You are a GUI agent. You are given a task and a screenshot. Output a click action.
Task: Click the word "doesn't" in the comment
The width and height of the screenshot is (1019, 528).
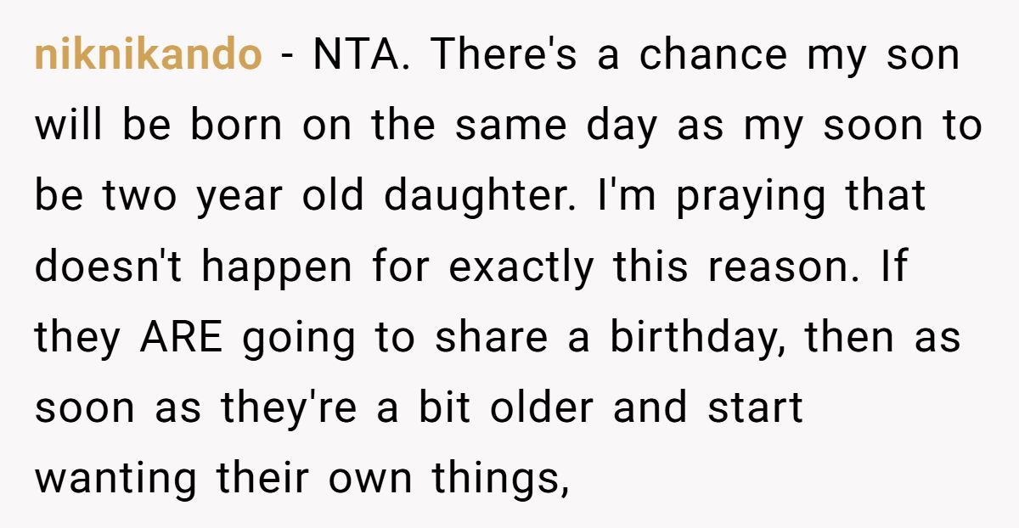[x=110, y=268]
